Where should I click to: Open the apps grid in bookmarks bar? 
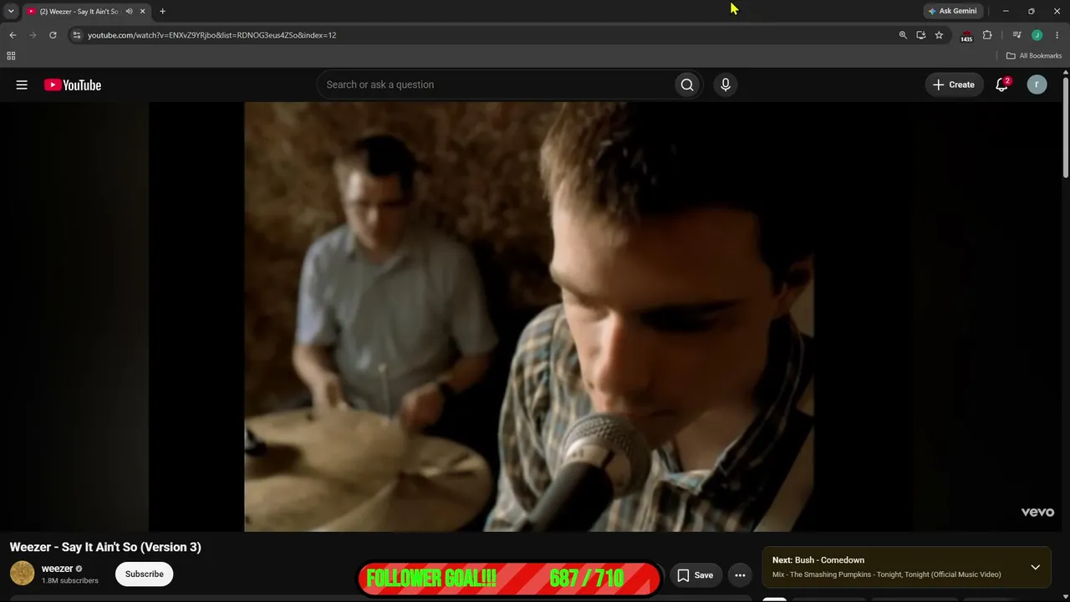pos(11,56)
